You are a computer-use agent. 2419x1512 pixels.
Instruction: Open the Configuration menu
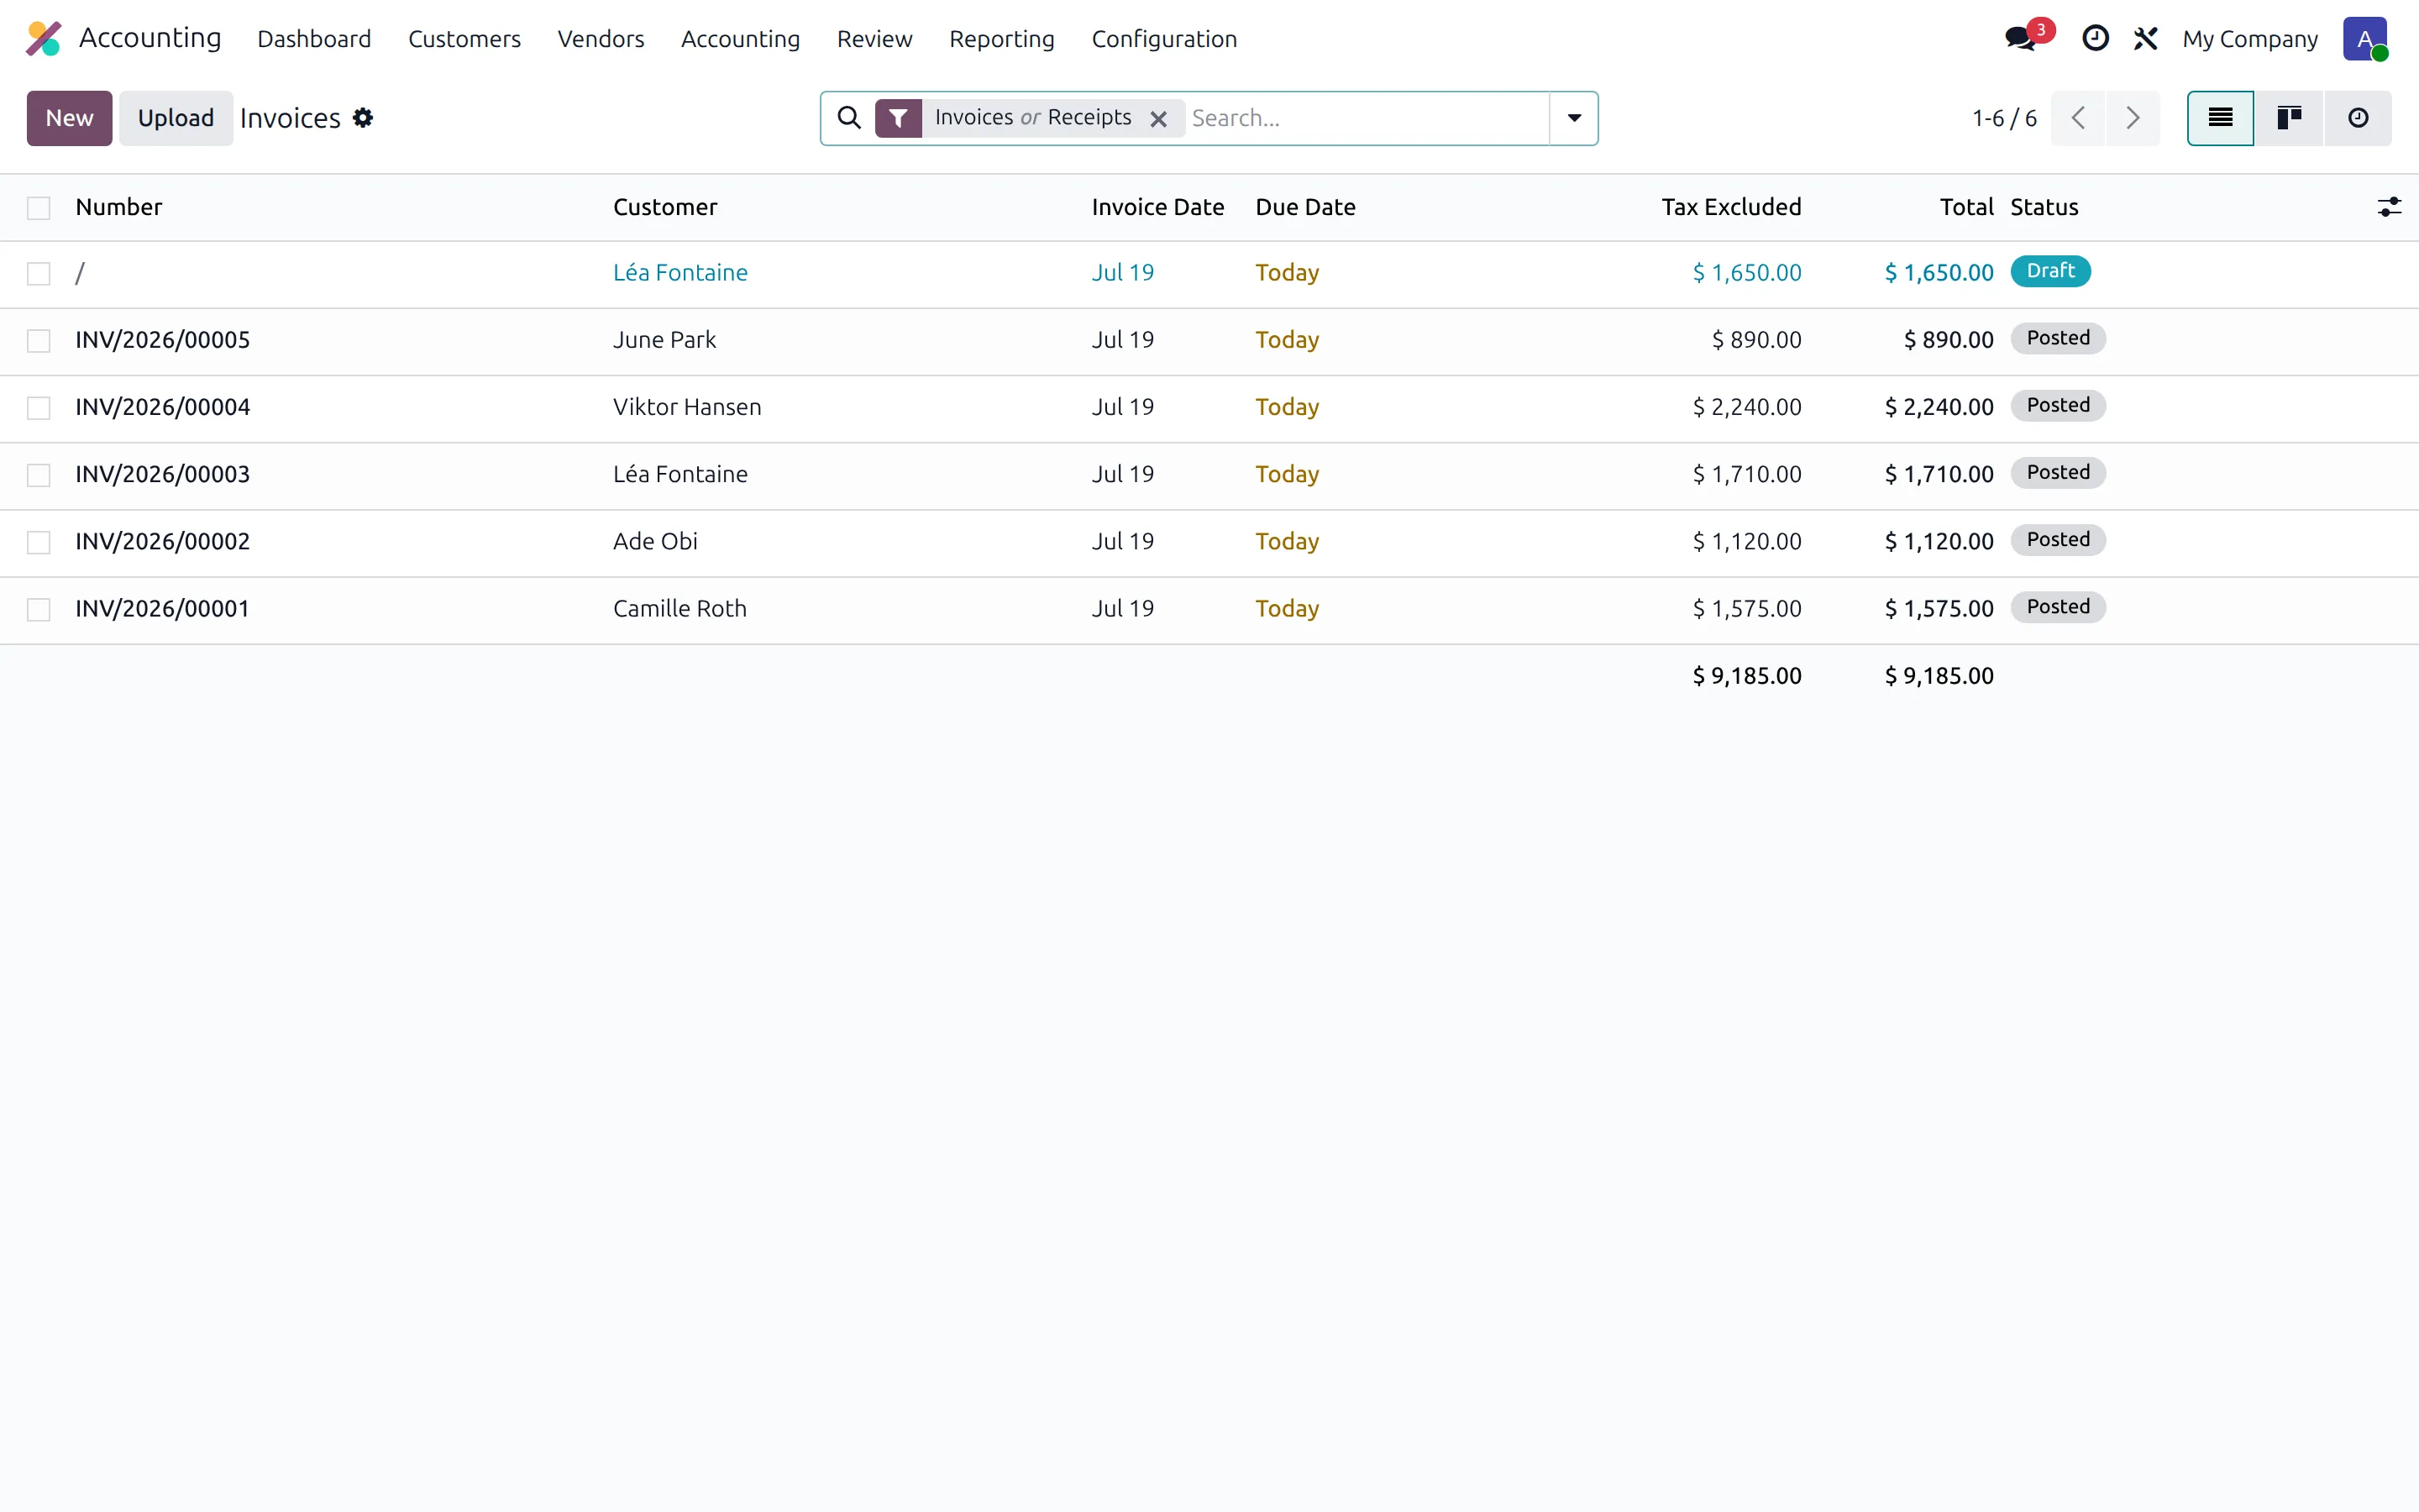click(1163, 39)
